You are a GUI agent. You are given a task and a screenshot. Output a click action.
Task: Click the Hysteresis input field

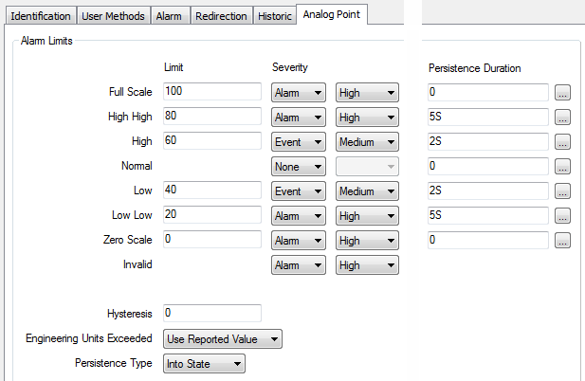coord(211,314)
